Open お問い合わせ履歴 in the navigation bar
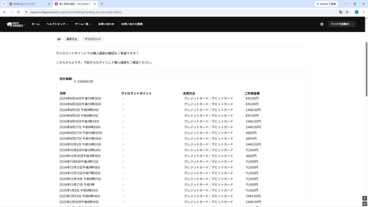The height and width of the screenshot is (207, 368). tap(132, 24)
